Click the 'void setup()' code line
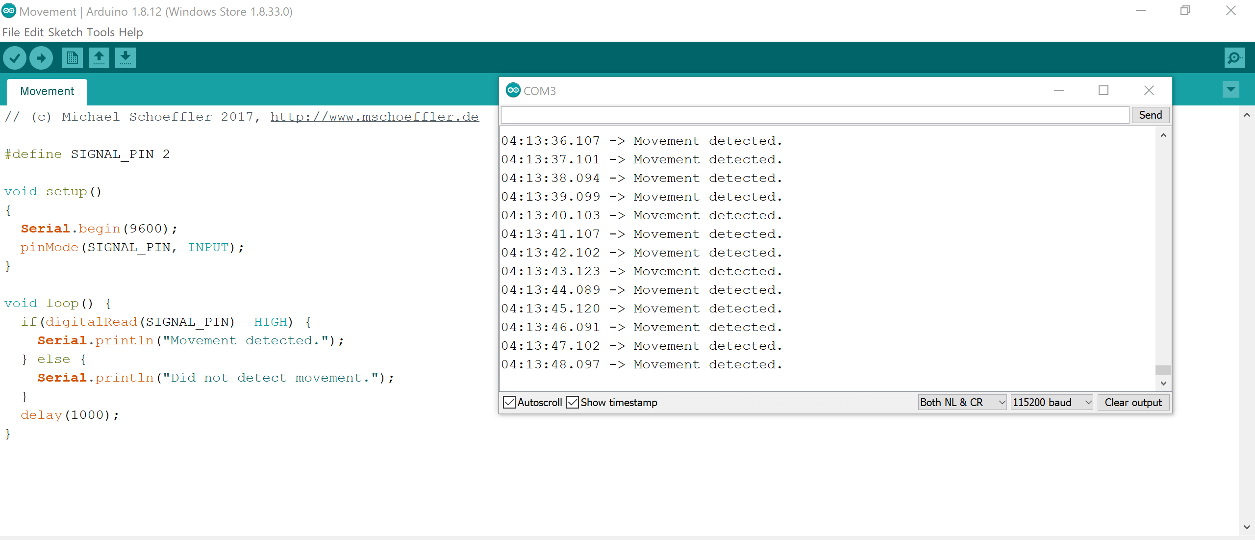Screen dimensions: 1255x540 pos(53,191)
